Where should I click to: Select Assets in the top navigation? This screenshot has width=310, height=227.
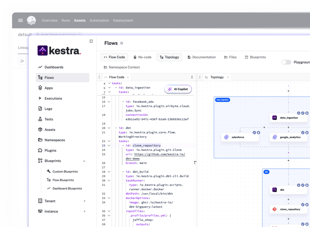(80, 20)
